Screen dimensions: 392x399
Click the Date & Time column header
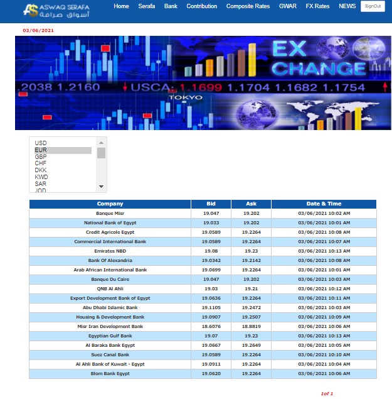coord(324,204)
